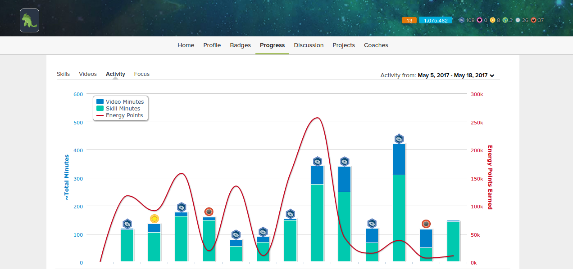Click the Sun badge above the chart bar
The image size is (573, 269).
click(x=155, y=219)
